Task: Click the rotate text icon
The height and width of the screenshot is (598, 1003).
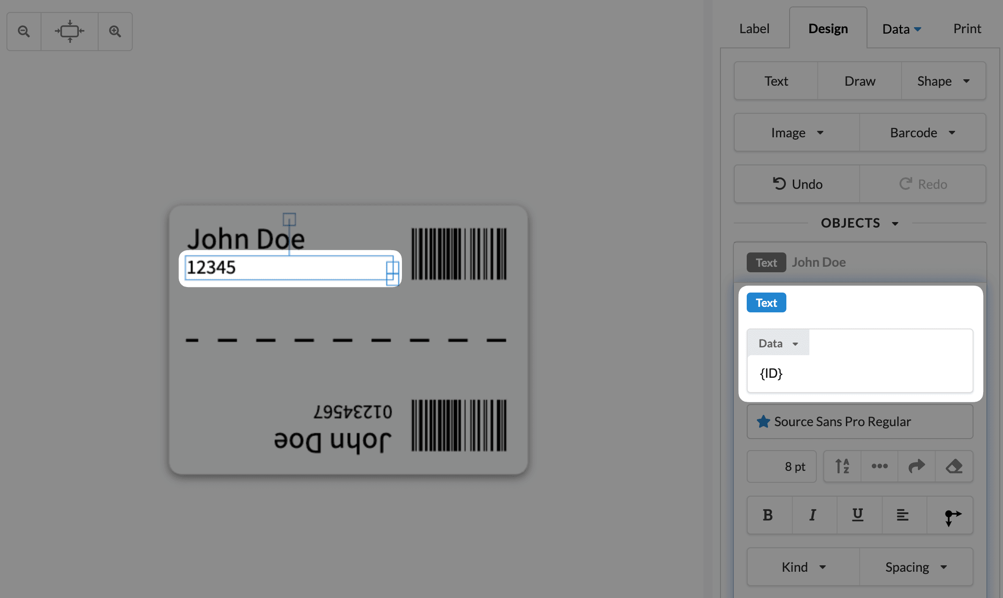Action: [x=917, y=466]
